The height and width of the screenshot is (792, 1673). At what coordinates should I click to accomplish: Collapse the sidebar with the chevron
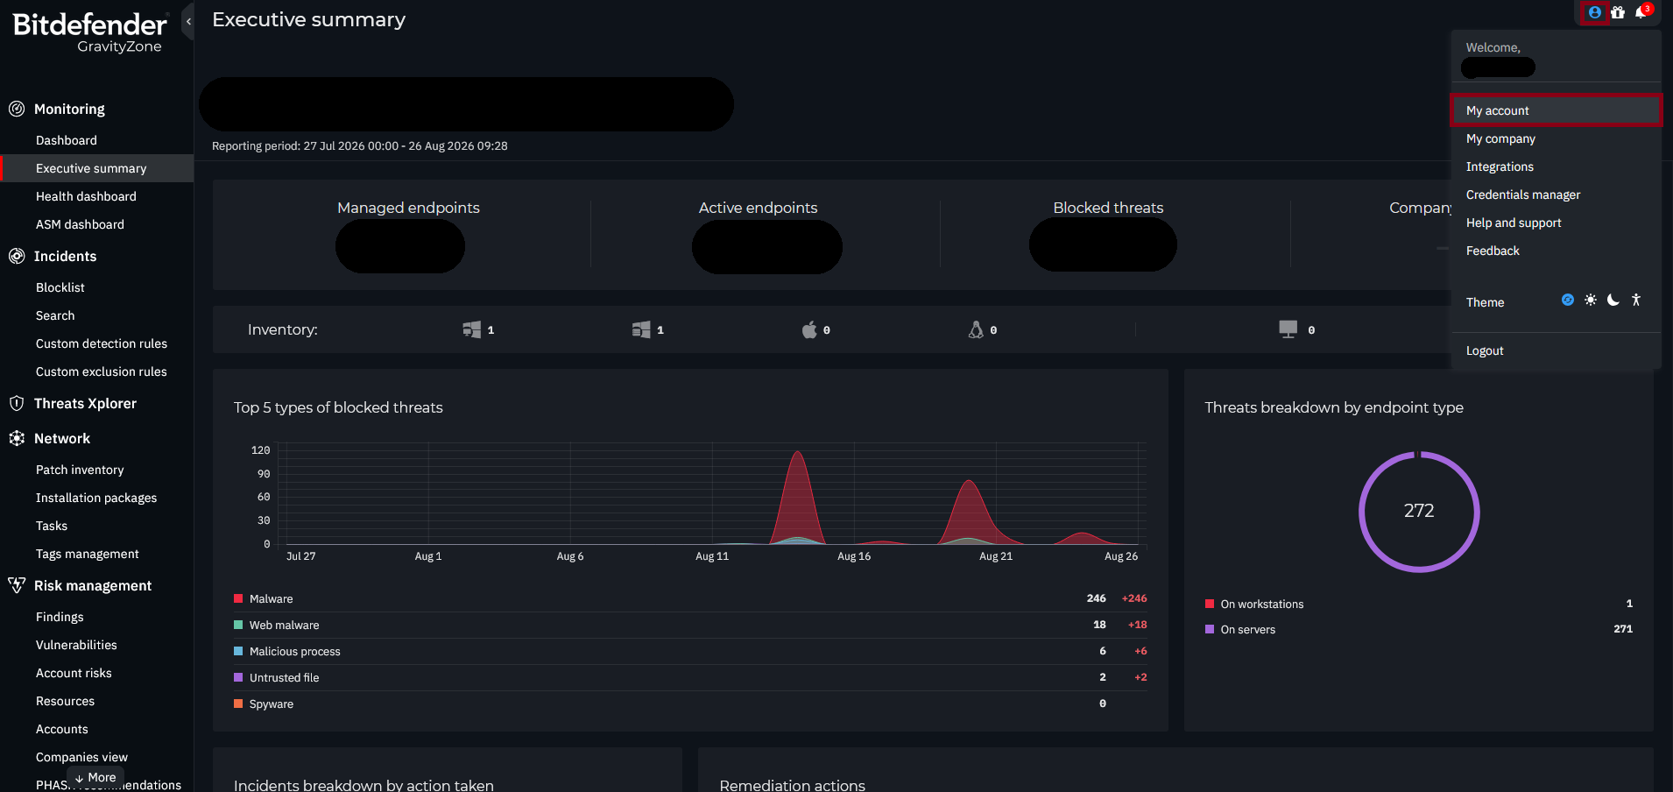[x=188, y=22]
